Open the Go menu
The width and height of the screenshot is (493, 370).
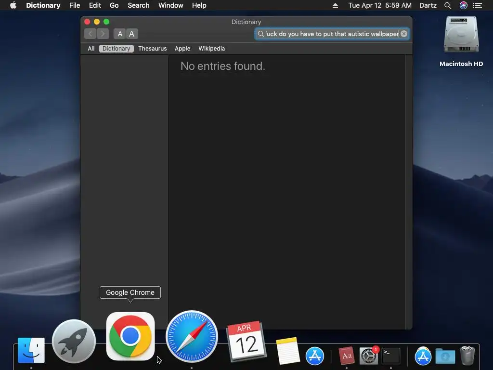114,5
